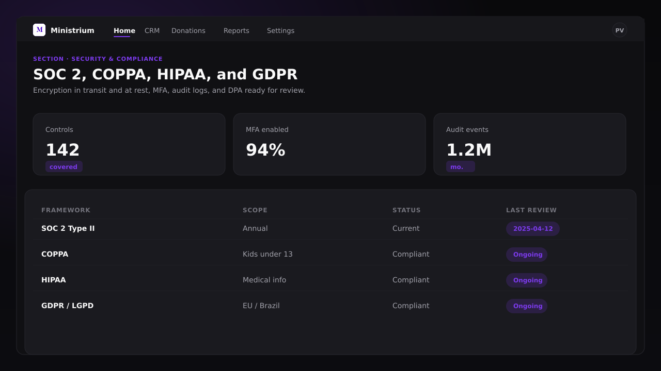The height and width of the screenshot is (371, 661).
Task: Click the Compliant status in HIPAA row
Action: 411,280
